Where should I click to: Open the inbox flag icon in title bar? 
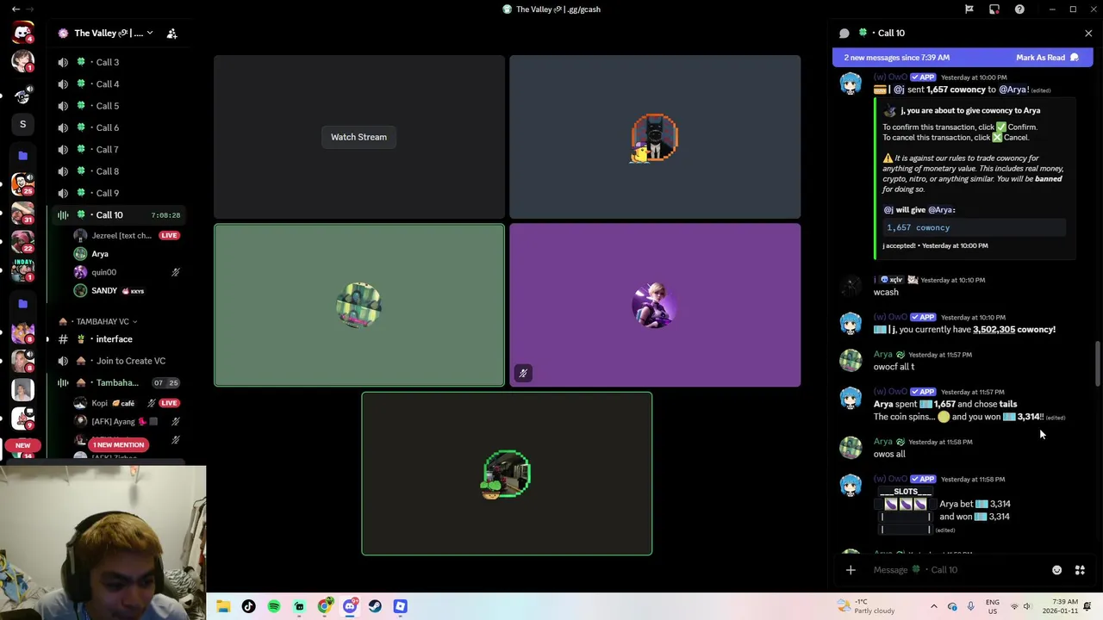point(969,9)
